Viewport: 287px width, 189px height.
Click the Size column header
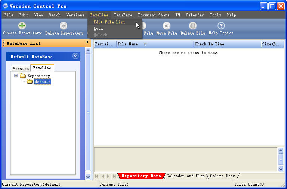click(272, 44)
